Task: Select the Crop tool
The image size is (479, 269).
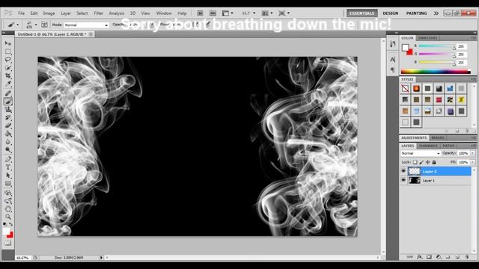Action: (8, 75)
